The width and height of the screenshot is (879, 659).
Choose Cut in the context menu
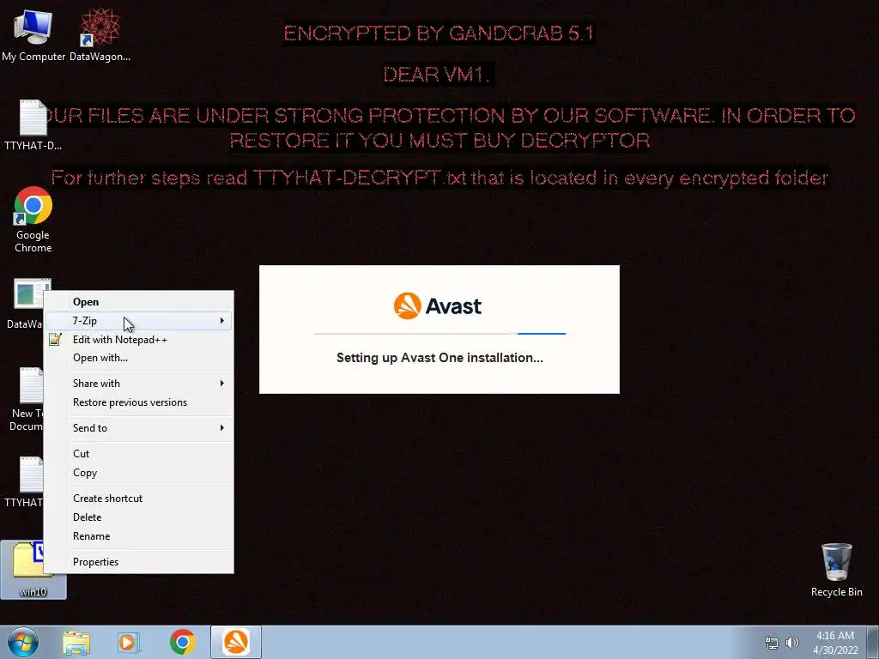(x=138, y=454)
